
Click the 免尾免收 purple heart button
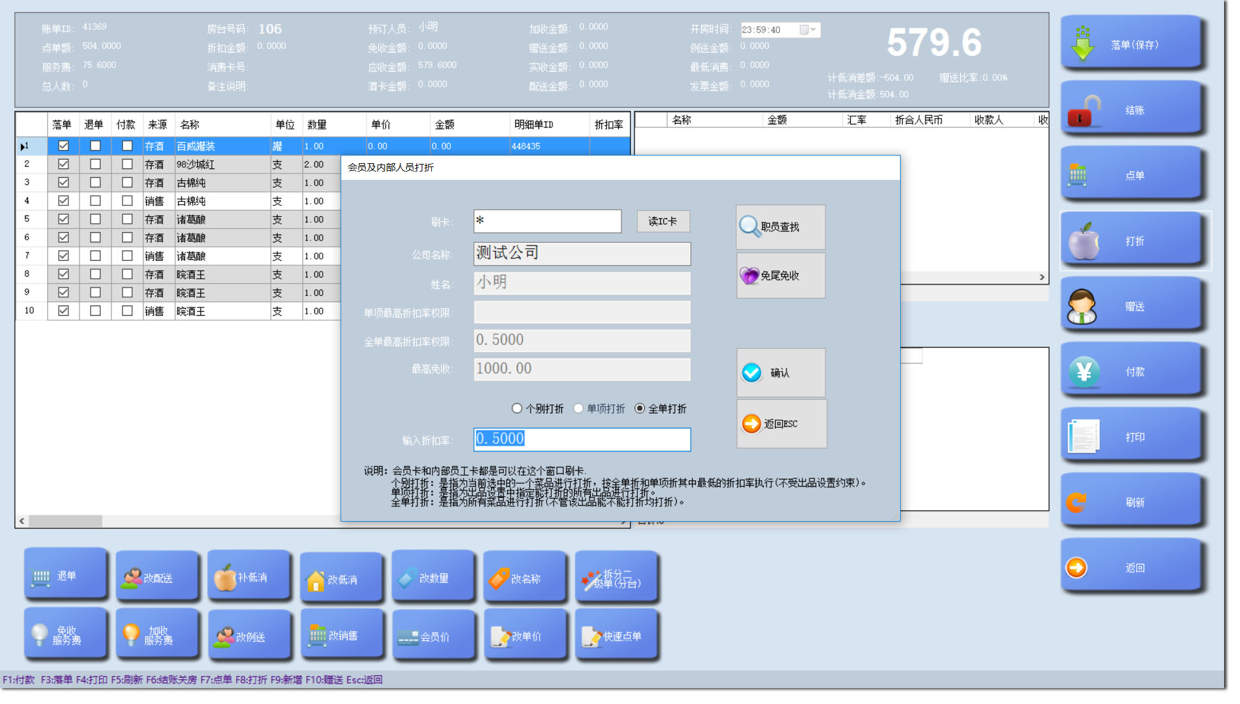pyautogui.click(x=780, y=275)
